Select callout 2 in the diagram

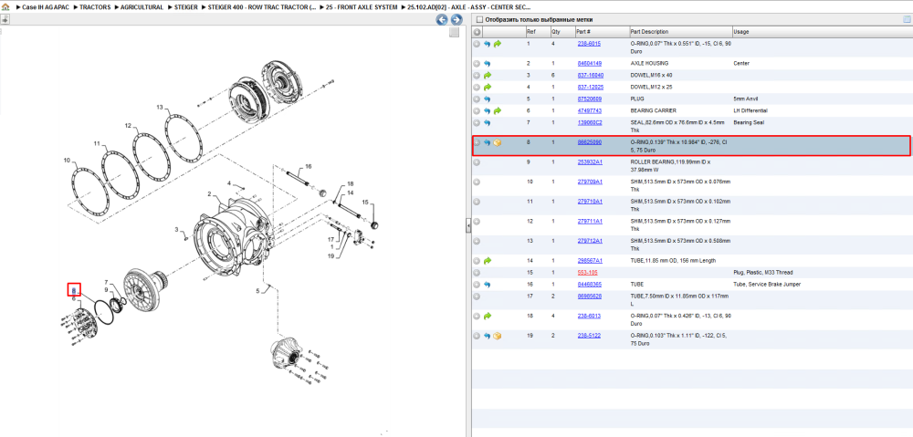point(208,193)
